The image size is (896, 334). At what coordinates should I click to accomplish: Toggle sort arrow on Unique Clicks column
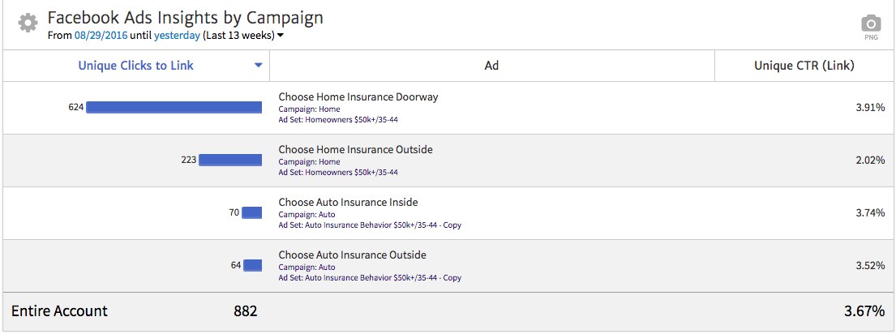[259, 66]
